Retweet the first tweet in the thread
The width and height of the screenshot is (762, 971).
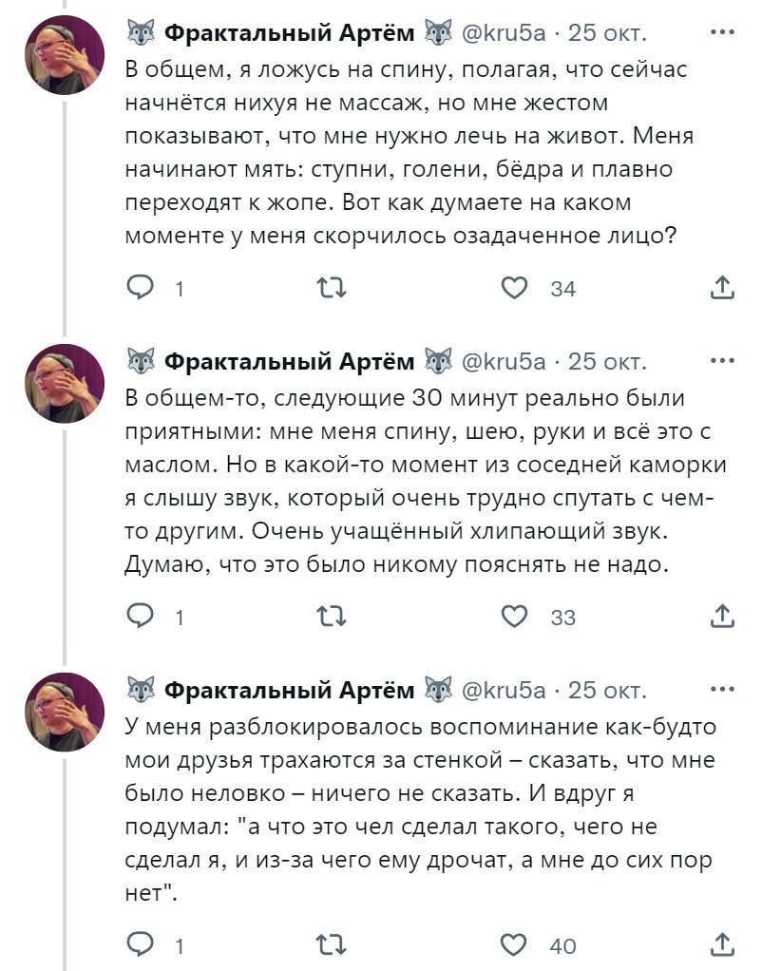[327, 287]
